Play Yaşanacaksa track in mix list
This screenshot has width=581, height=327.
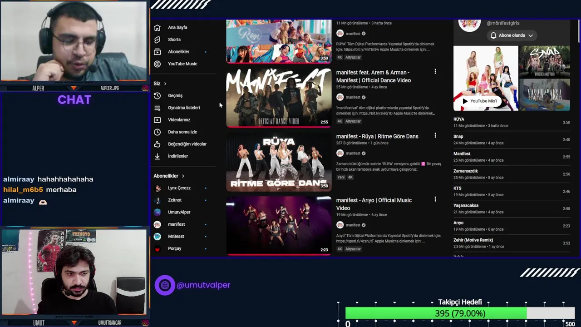(x=512, y=208)
